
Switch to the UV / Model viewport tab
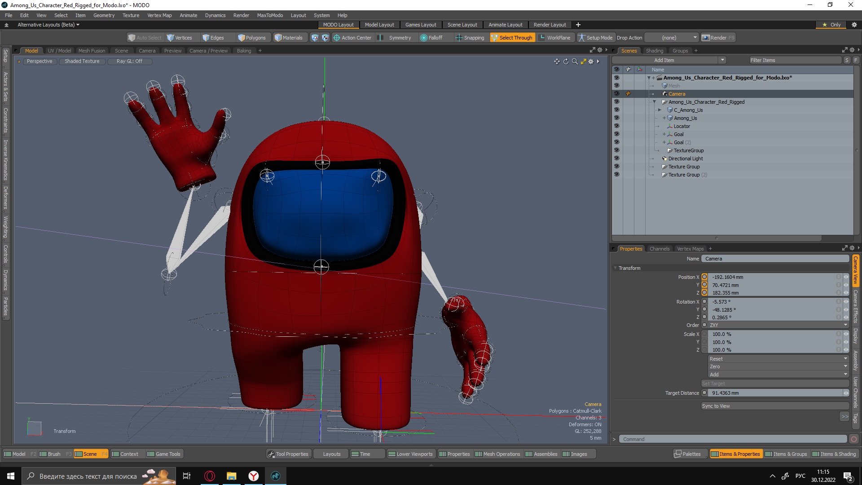[59, 51]
